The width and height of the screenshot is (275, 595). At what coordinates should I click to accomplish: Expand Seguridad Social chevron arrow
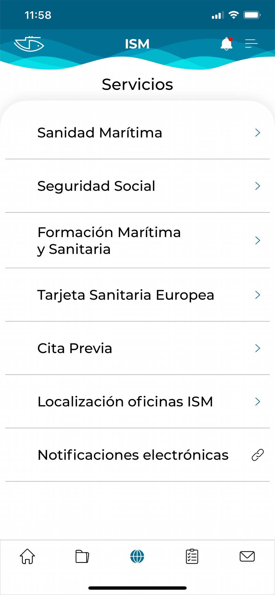(x=258, y=186)
